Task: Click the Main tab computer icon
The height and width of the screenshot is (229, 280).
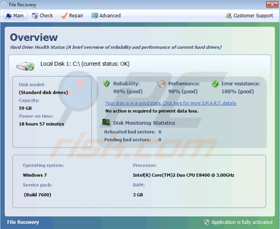Action: point(9,16)
